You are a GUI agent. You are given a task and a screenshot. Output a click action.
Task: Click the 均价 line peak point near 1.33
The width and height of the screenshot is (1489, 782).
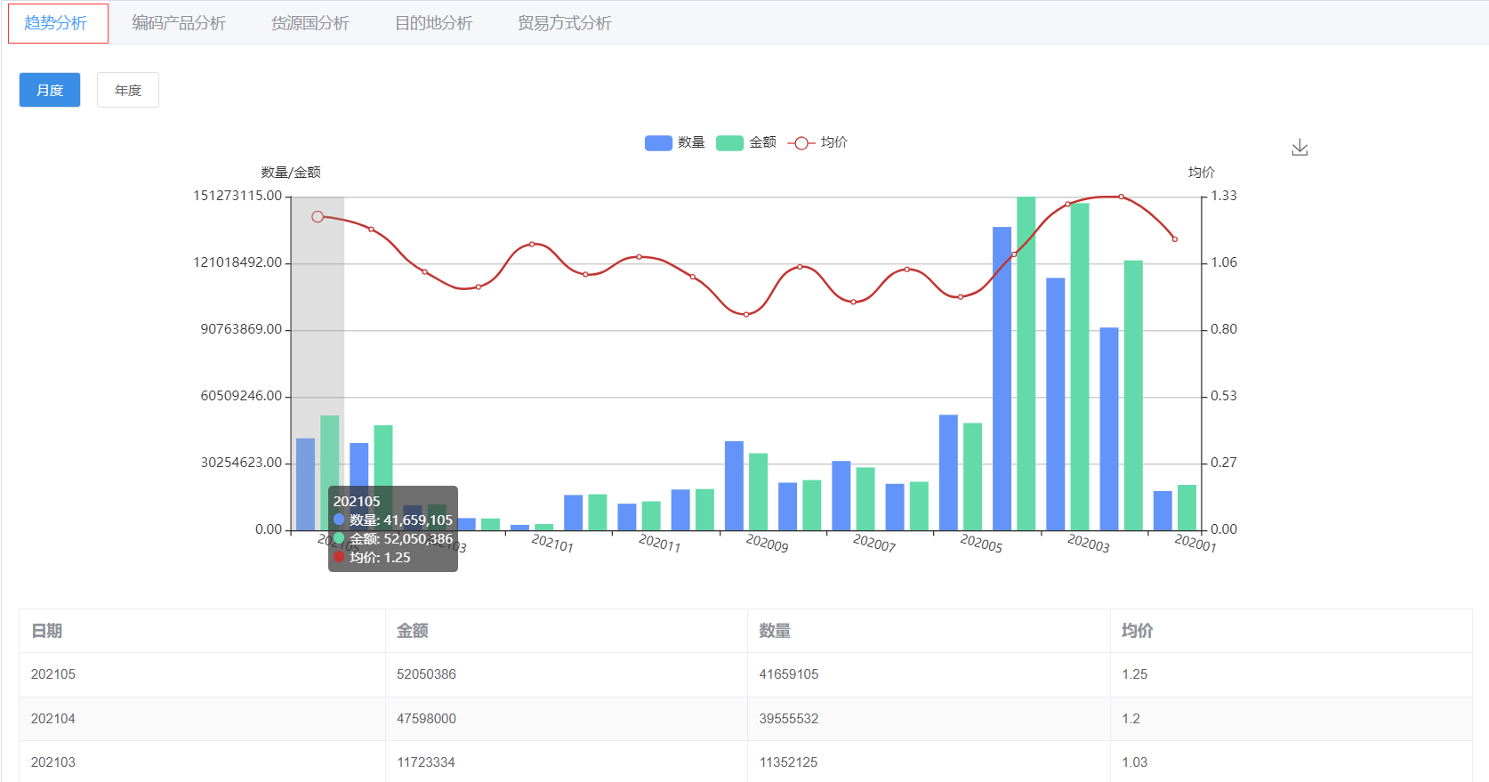point(1121,197)
